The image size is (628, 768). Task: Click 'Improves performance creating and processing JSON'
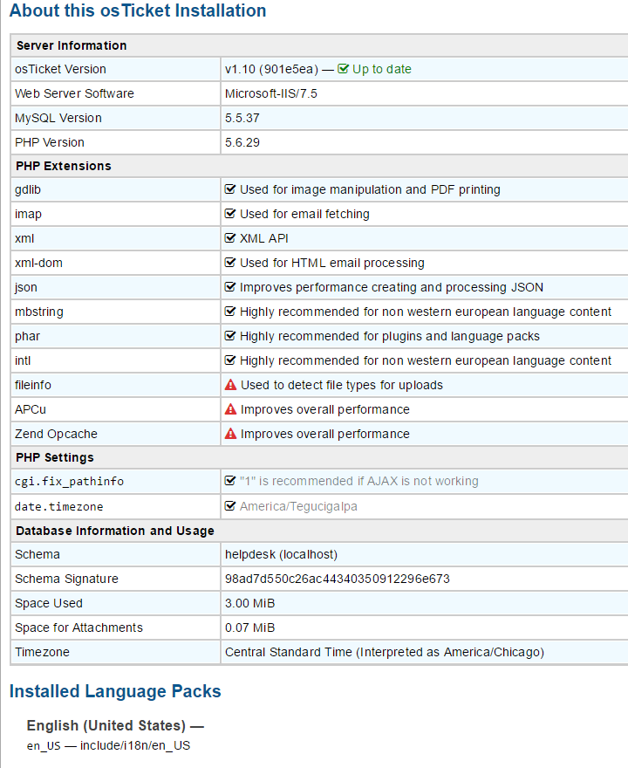(x=392, y=287)
